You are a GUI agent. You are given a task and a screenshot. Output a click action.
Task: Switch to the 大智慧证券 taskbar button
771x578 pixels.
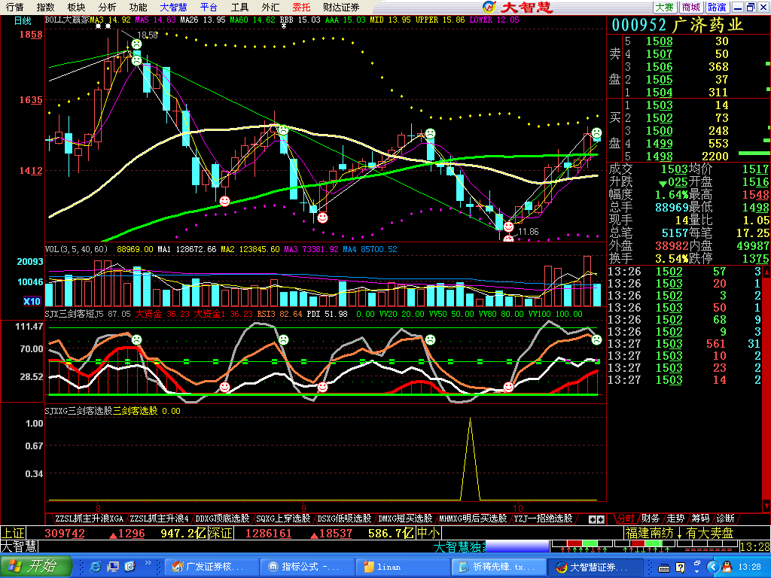595,567
